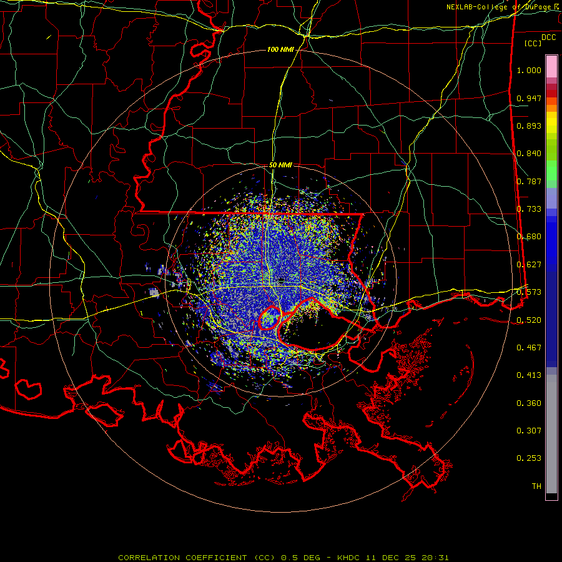
Task: Click the DCC product label above legend
Action: coord(548,37)
